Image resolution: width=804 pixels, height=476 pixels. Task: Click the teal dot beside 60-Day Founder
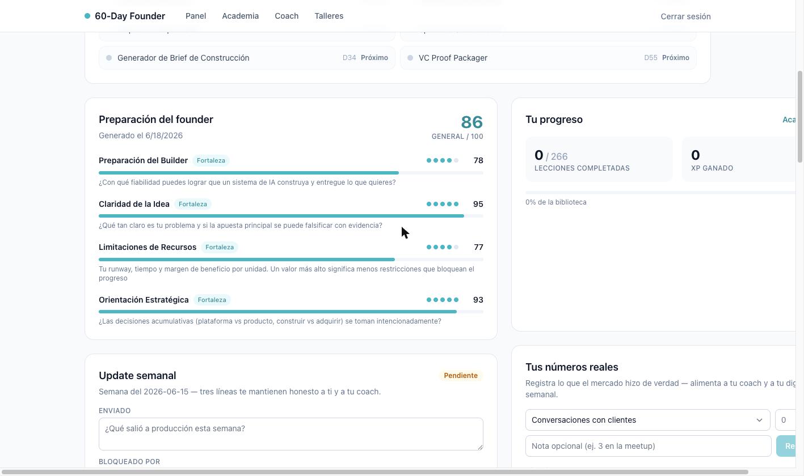coord(87,16)
